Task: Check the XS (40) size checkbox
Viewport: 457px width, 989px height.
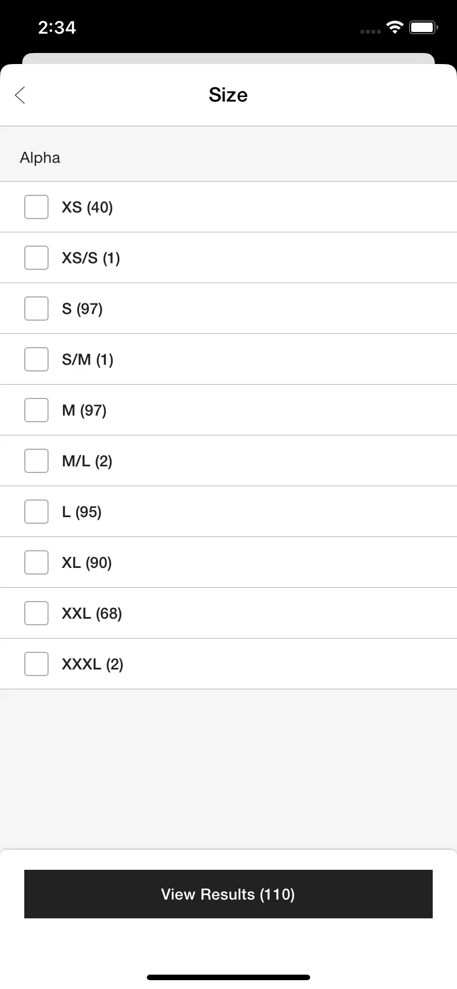Action: pos(36,207)
